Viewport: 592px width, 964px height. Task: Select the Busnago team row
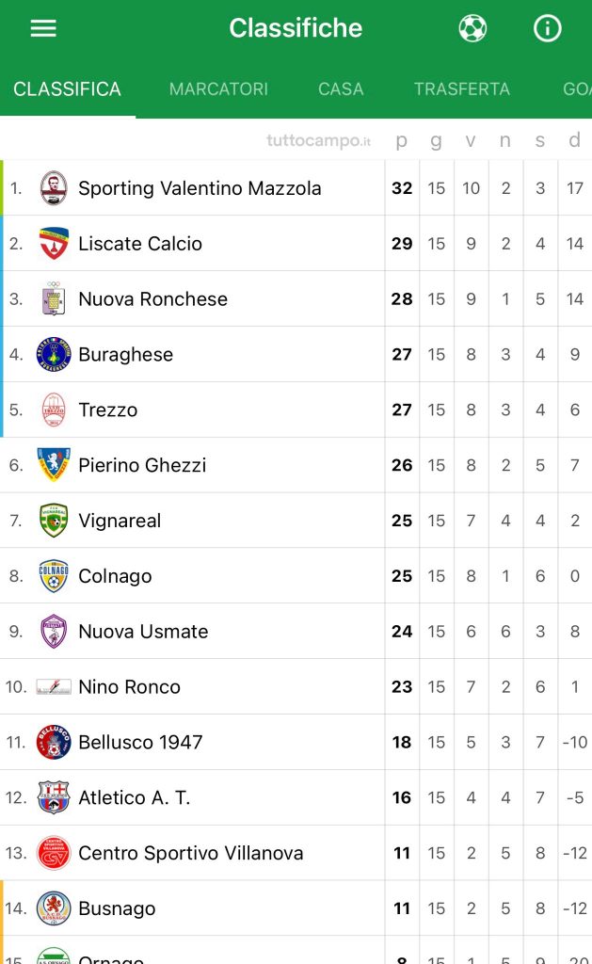[296, 908]
